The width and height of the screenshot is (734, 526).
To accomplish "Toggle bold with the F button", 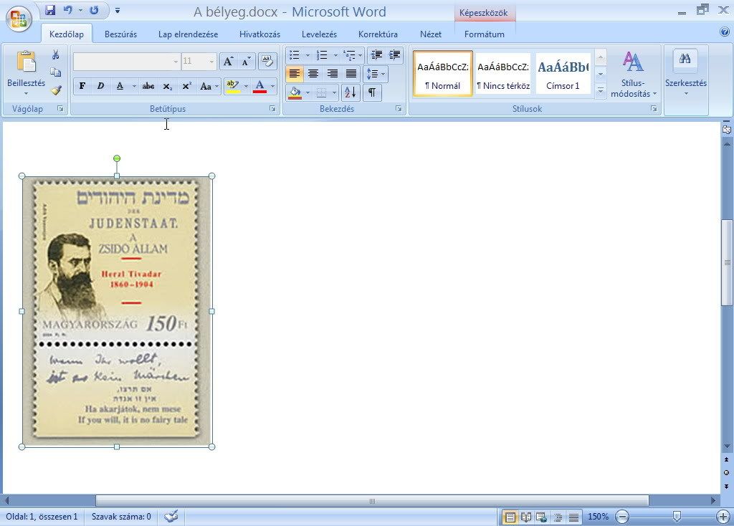I will [82, 86].
